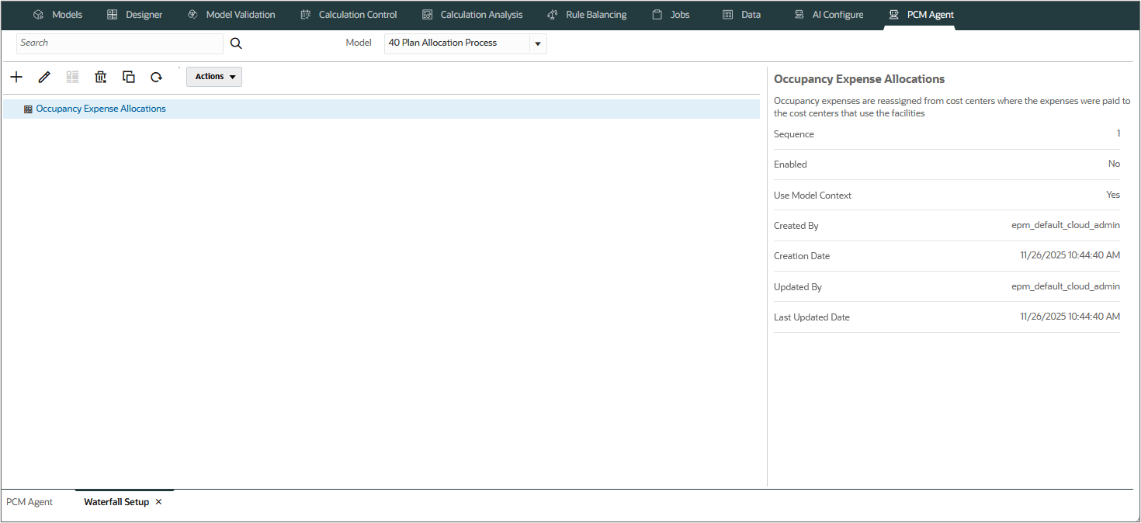Click the Enabled value No
1141x523 pixels.
(1114, 164)
